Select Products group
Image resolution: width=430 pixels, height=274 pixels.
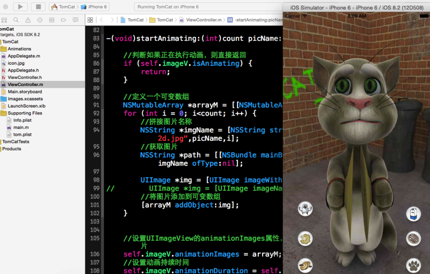11,149
